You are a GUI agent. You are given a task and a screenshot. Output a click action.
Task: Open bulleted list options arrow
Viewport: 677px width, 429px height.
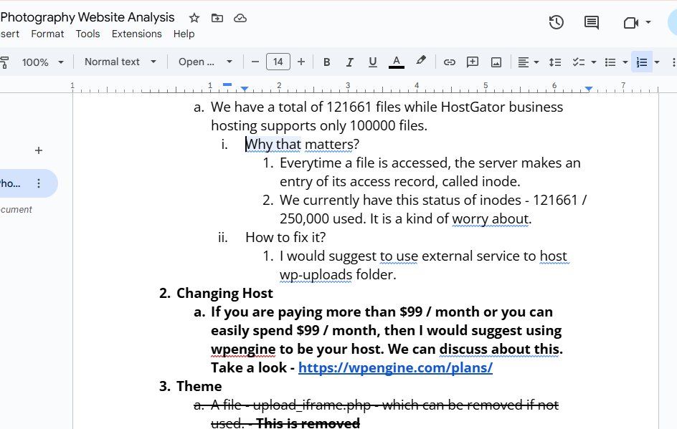point(625,62)
